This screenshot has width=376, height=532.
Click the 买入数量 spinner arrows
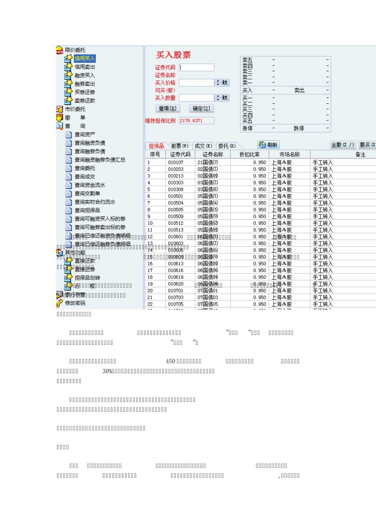pyautogui.click(x=218, y=98)
